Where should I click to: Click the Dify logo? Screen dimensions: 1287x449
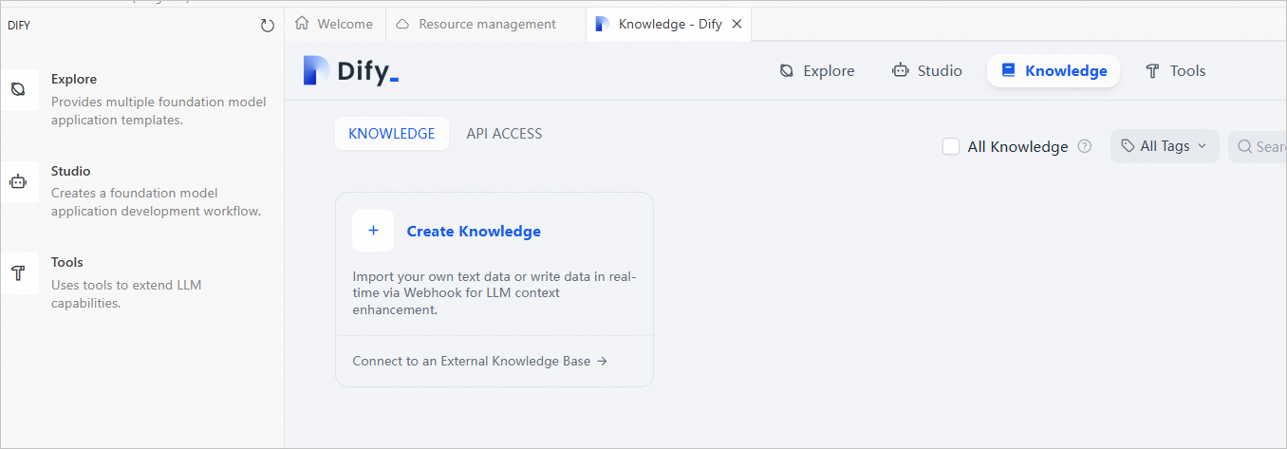point(351,71)
